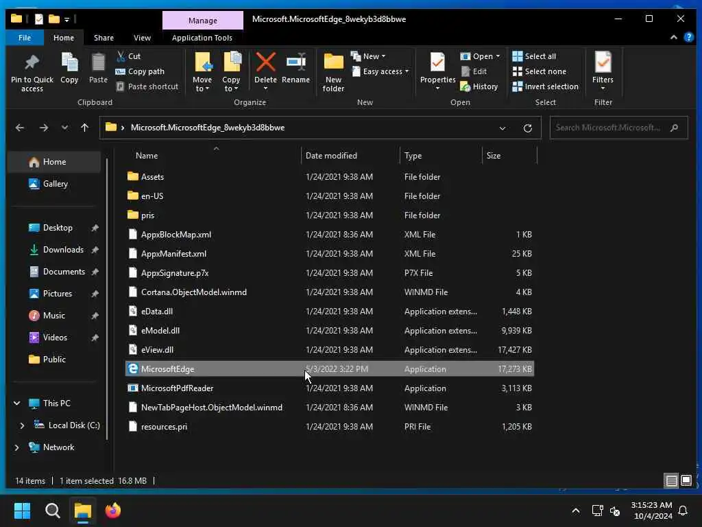Open the Application Tools tab

(x=202, y=38)
